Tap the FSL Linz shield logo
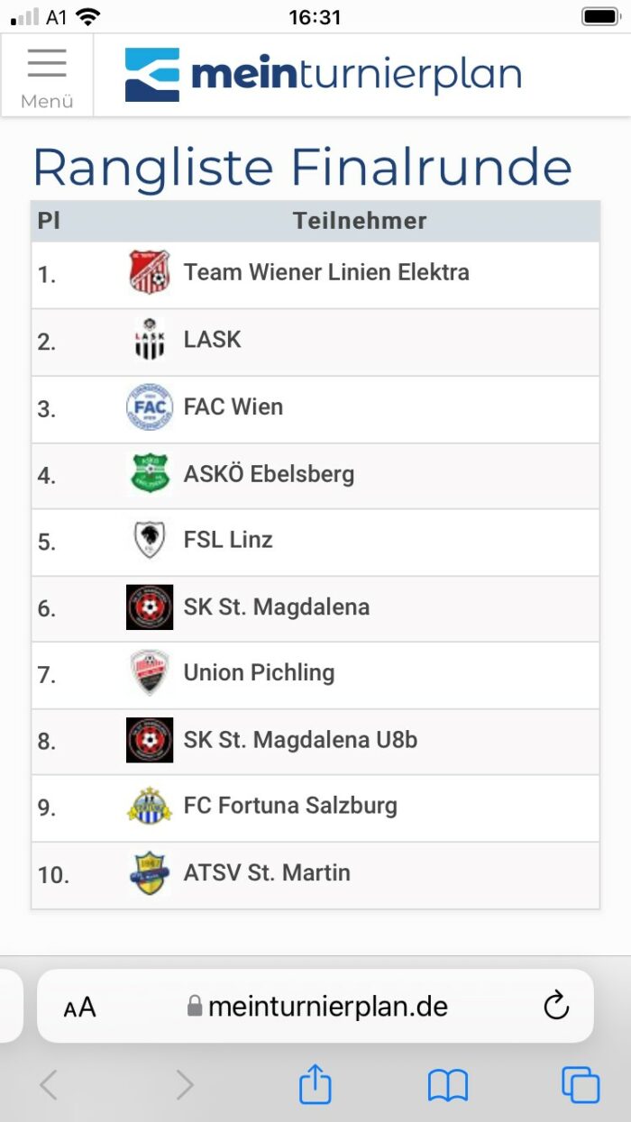Image resolution: width=631 pixels, height=1122 pixels. (x=149, y=541)
